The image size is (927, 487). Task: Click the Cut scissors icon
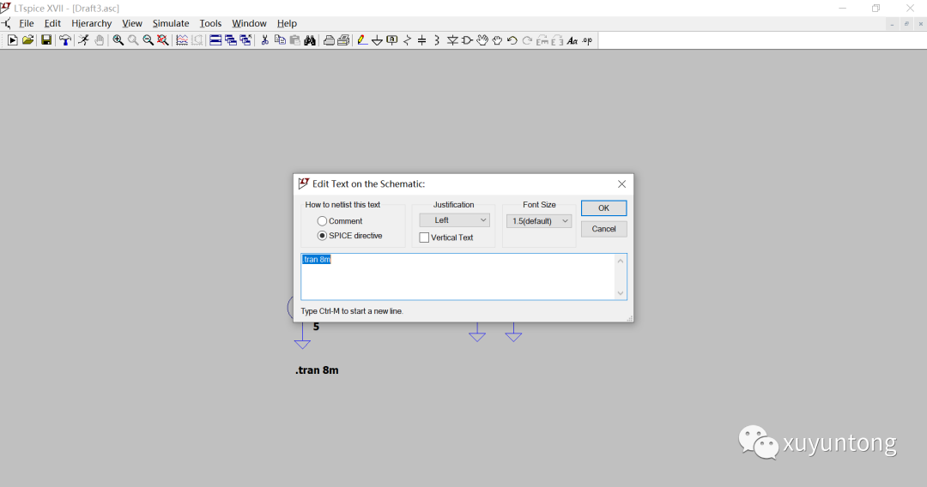tap(265, 40)
